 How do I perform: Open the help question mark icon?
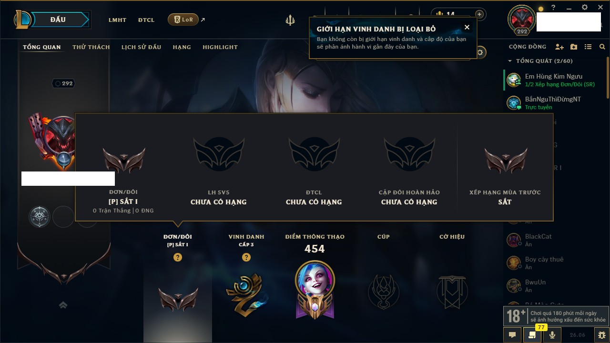click(x=553, y=8)
